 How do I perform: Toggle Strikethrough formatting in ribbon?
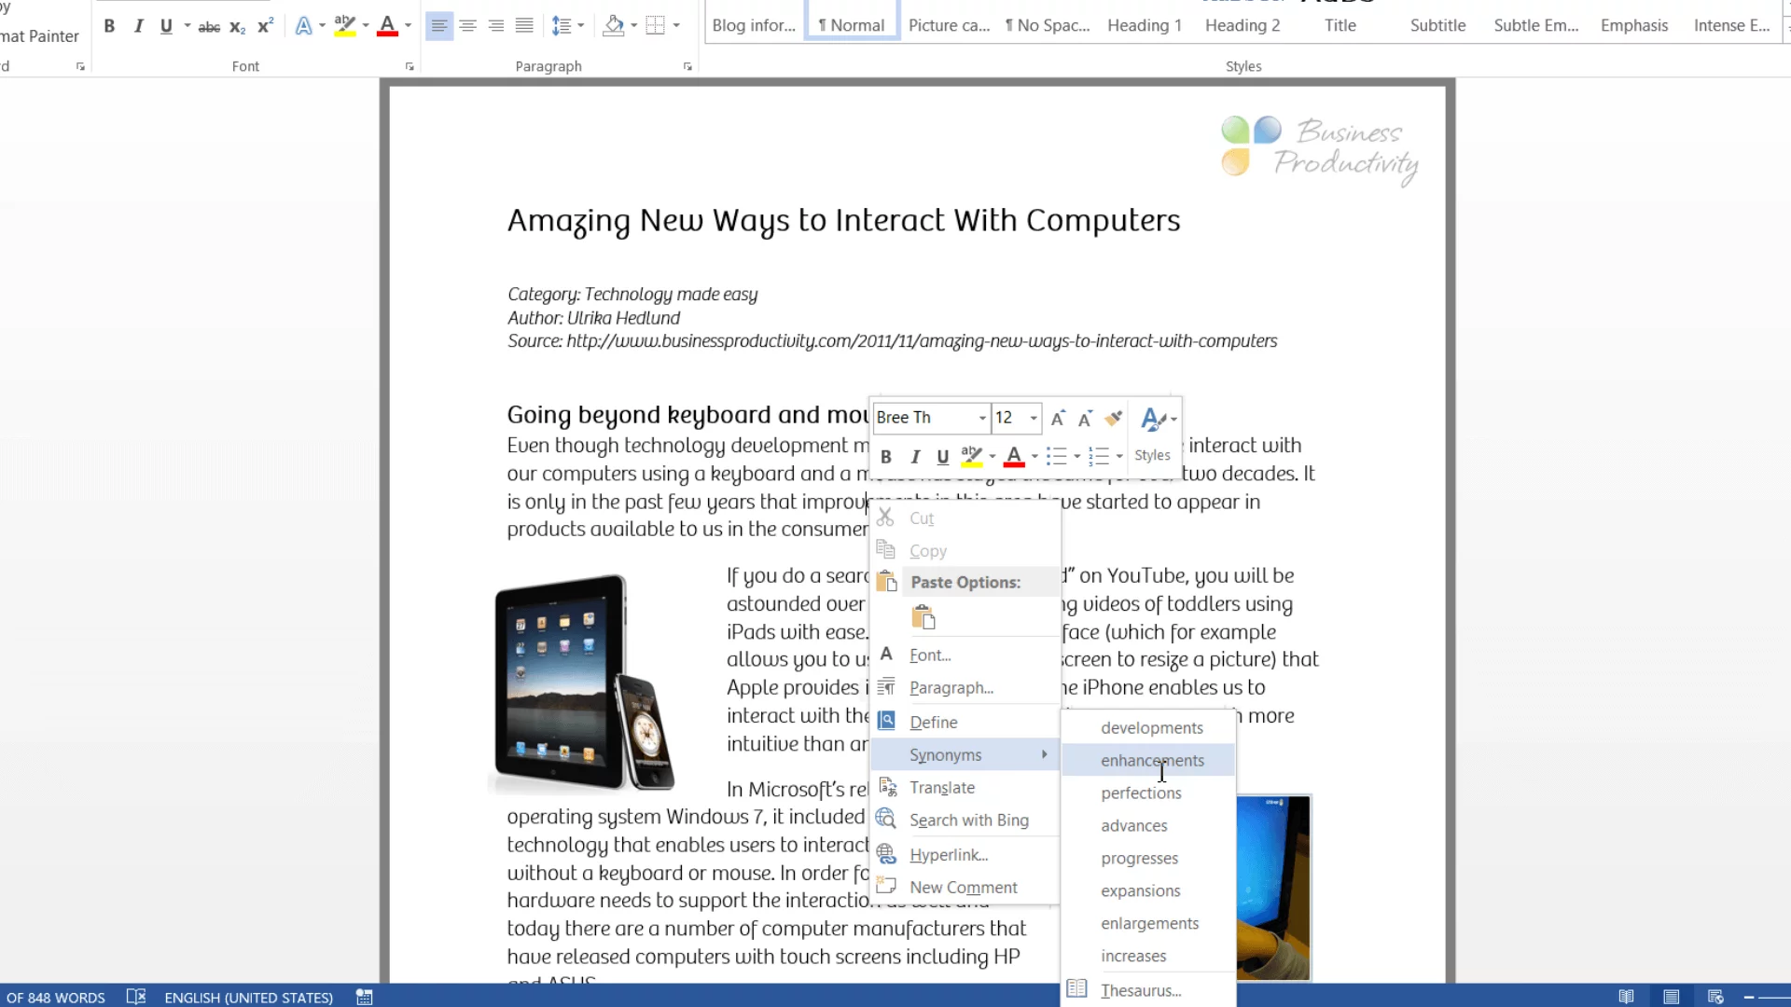tap(209, 27)
